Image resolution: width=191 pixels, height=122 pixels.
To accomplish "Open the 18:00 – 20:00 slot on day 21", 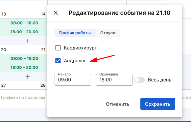I will pyautogui.click(x=24, y=67).
